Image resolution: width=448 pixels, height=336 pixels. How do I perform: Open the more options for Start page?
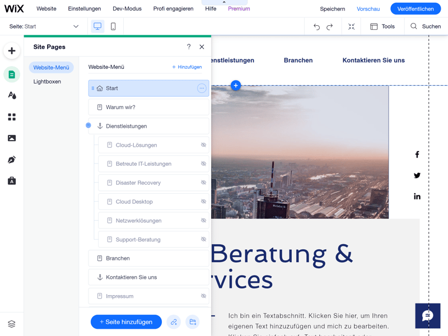click(x=202, y=88)
